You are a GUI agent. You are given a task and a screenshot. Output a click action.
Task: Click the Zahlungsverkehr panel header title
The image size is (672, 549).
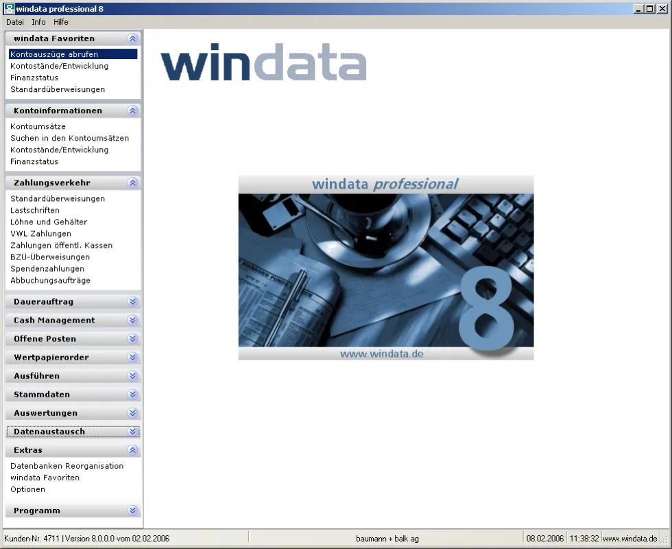(52, 183)
